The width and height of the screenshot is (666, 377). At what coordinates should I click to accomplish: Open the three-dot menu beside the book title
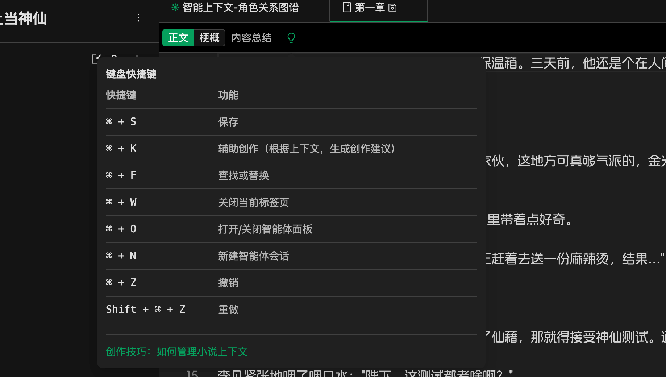138,18
